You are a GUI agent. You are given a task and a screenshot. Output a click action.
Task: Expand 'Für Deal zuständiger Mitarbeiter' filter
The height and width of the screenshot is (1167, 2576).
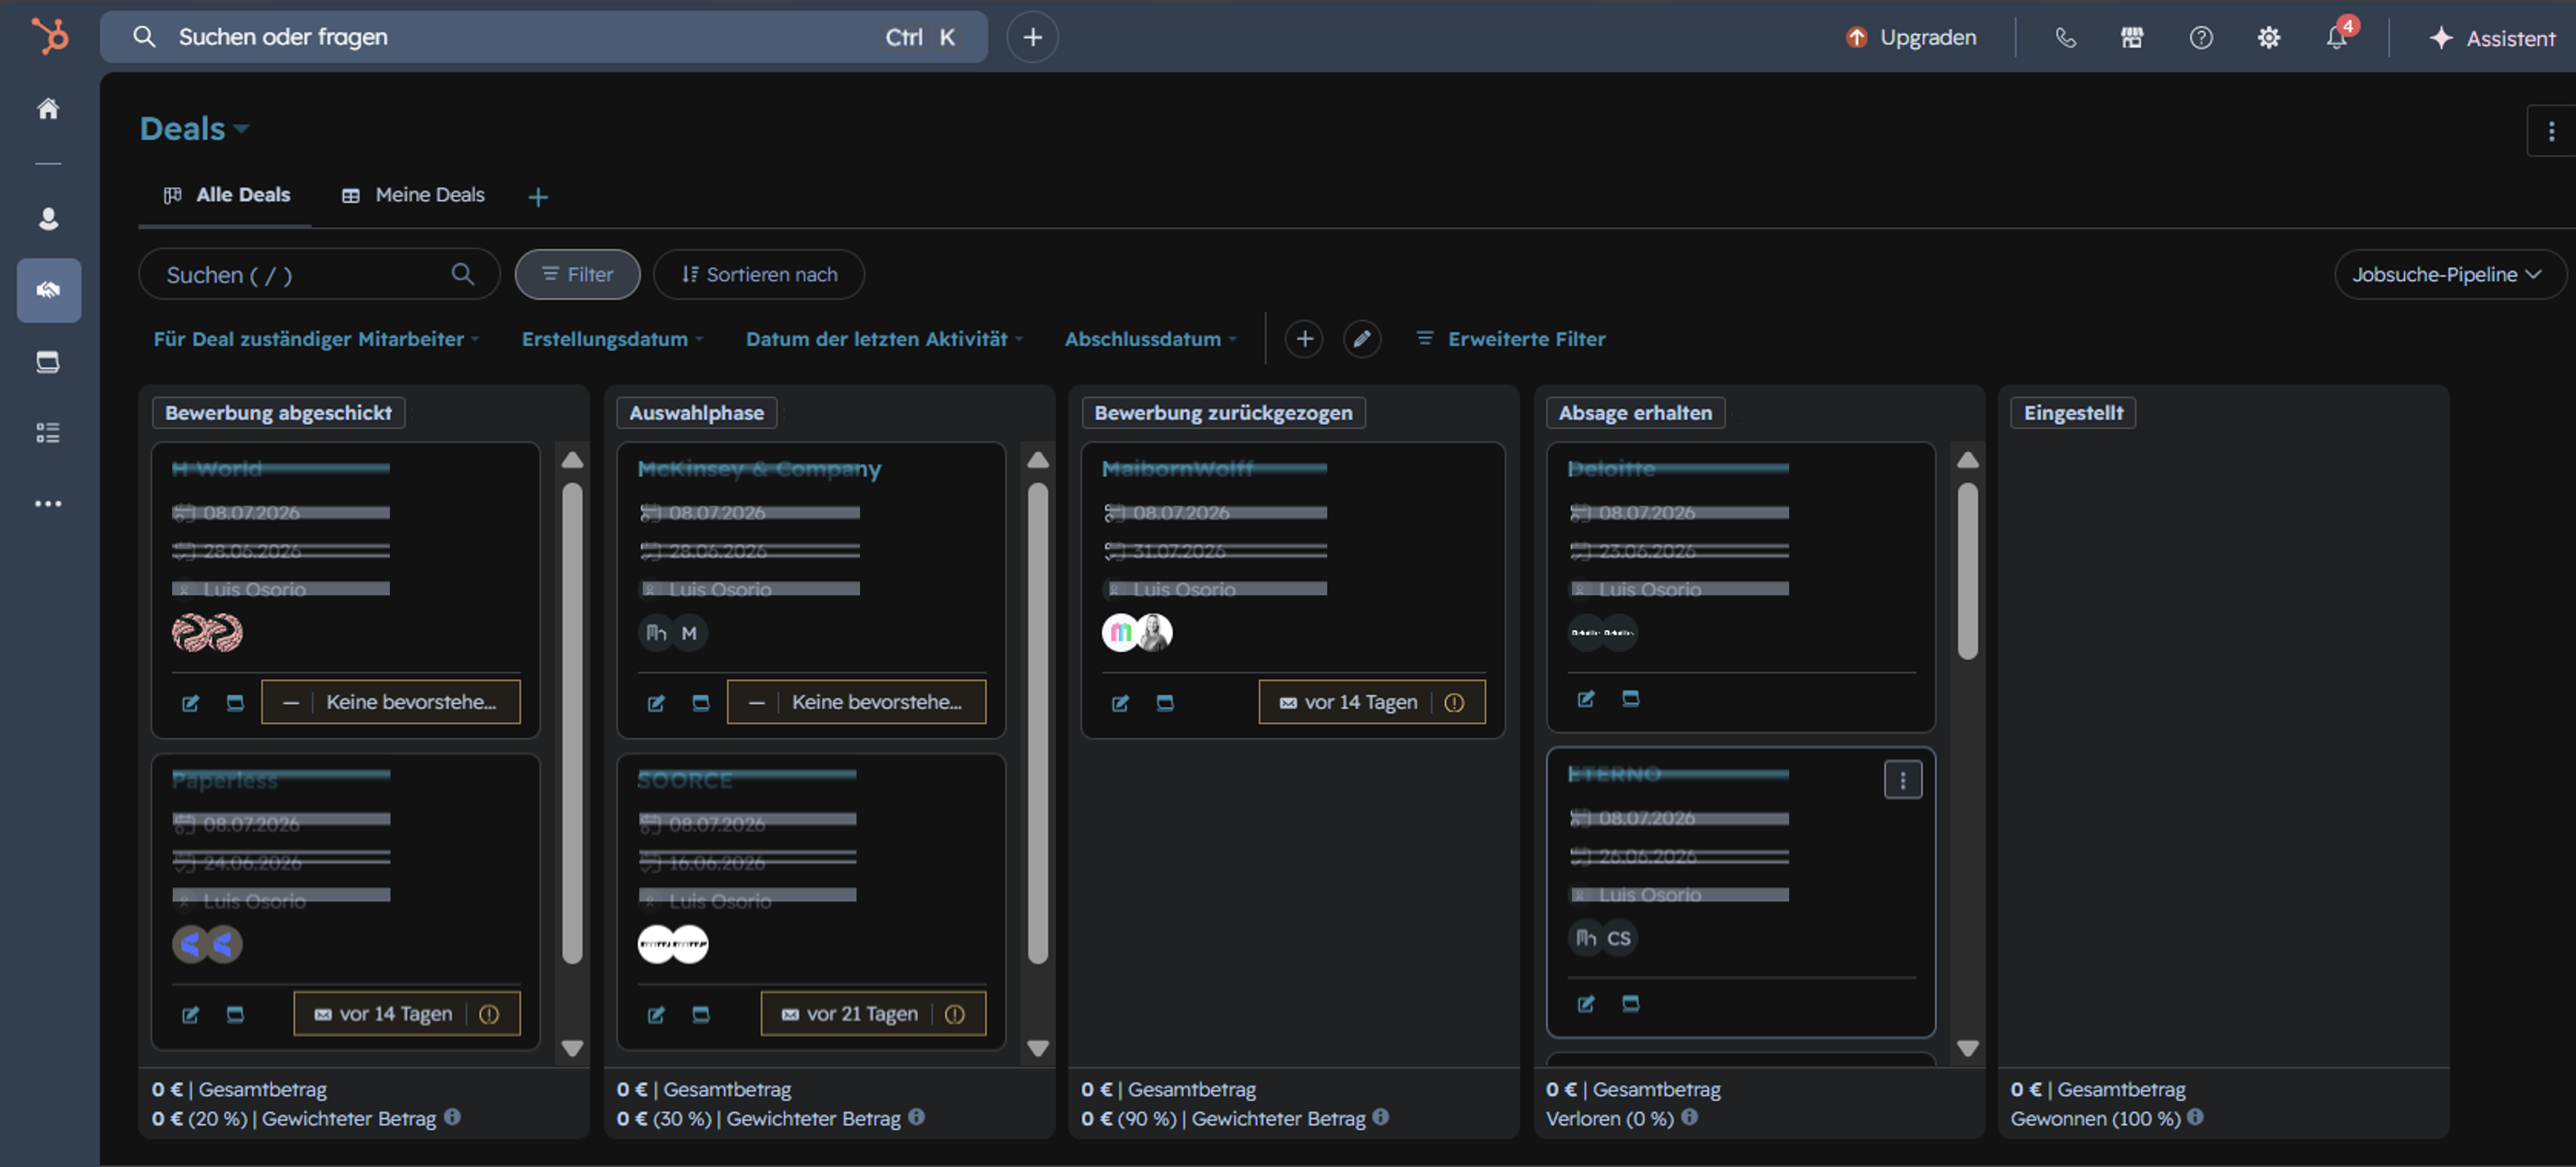pyautogui.click(x=316, y=339)
